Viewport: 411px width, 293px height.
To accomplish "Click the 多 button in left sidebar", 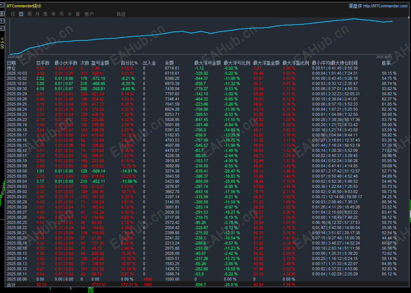I will [1, 13].
